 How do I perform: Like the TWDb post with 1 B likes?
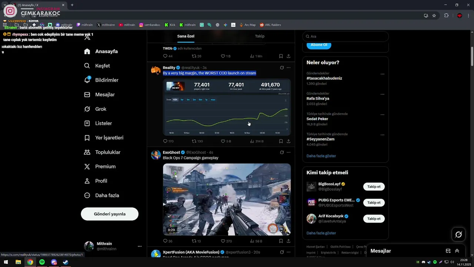(226, 56)
